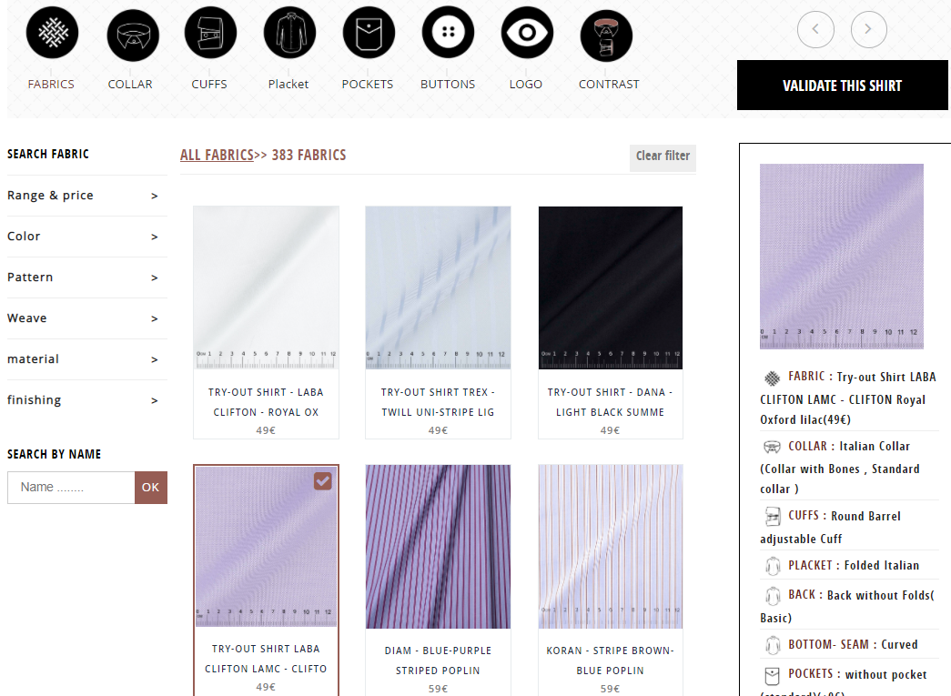Click the 59€ price under Koran poplin
The image size is (951, 696).
[610, 689]
